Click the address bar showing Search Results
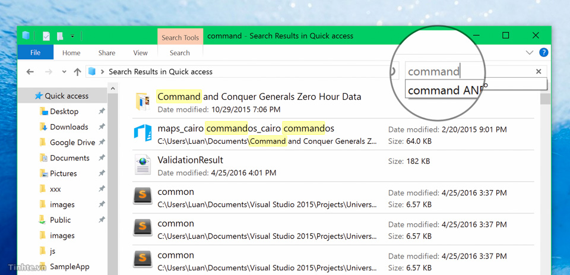Image resolution: width=570 pixels, height=275 pixels. (x=237, y=72)
